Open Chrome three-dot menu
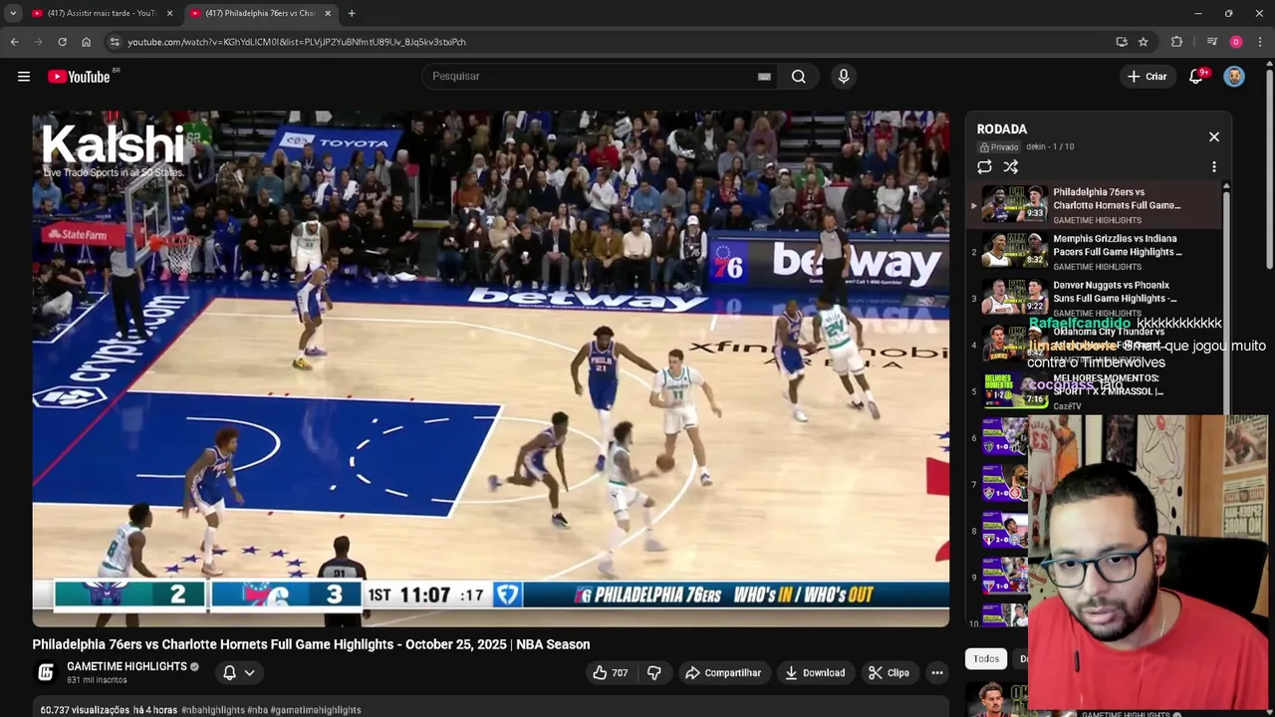This screenshot has height=717, width=1275. [x=1261, y=42]
